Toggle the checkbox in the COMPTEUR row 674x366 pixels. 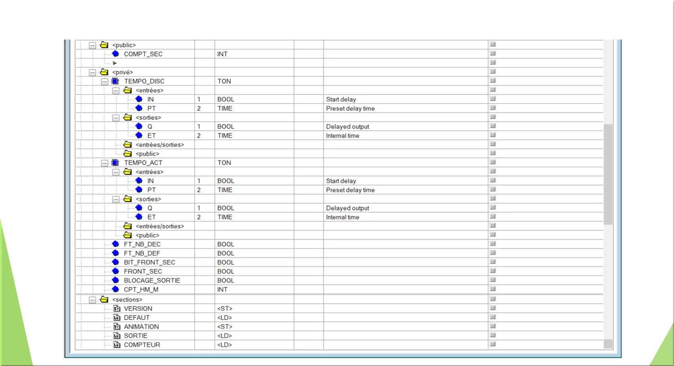pos(493,344)
